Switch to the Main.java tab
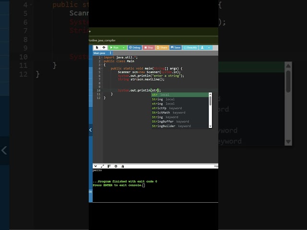Image resolution: width=307 pixels, height=230 pixels. click(99, 53)
